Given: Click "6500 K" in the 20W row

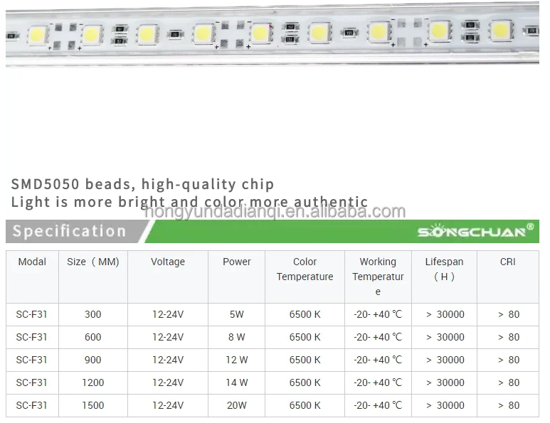Looking at the screenshot, I should pos(305,405).
